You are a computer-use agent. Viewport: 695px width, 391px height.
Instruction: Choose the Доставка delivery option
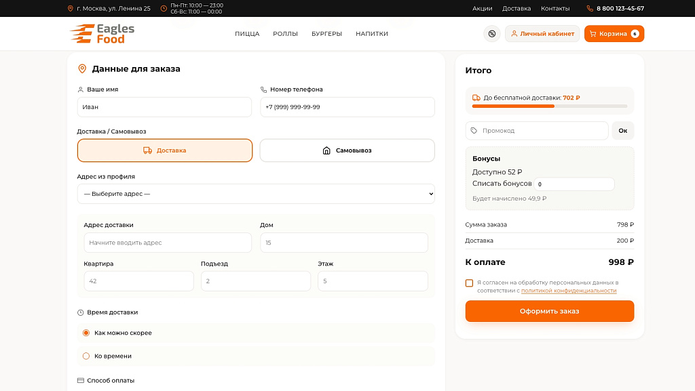(x=165, y=150)
